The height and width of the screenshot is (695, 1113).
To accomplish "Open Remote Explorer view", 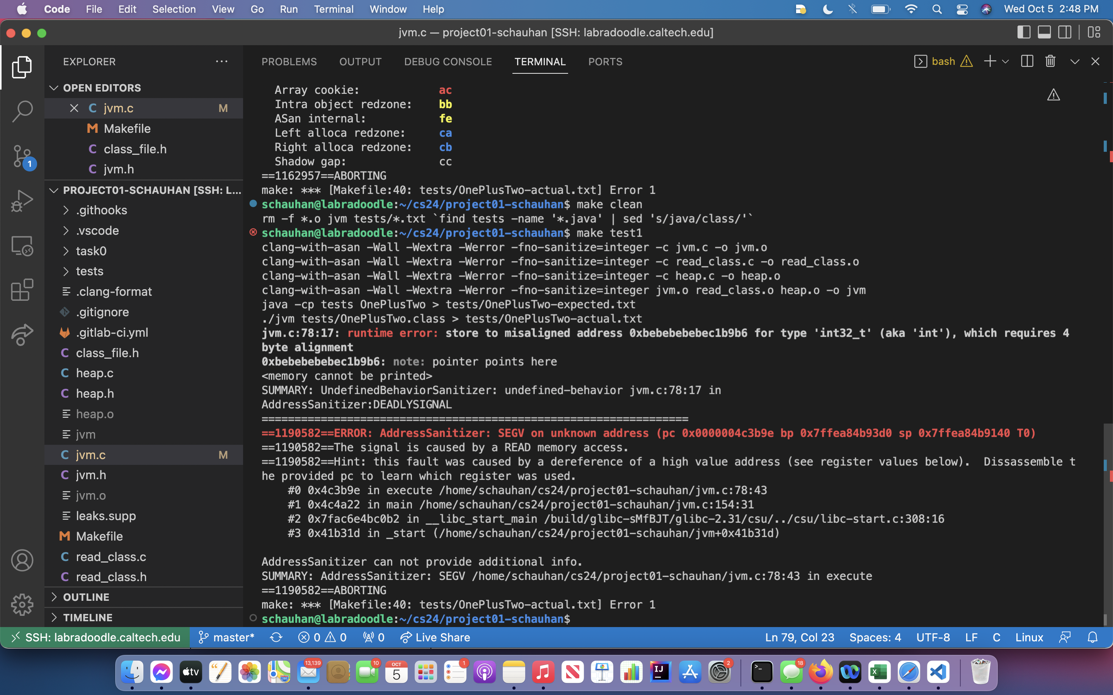I will coord(22,246).
